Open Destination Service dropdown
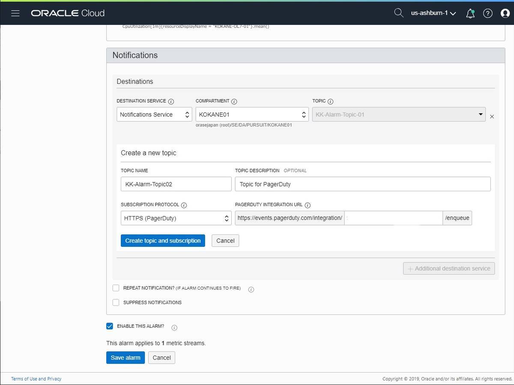The height and width of the screenshot is (385, 514). click(154, 114)
